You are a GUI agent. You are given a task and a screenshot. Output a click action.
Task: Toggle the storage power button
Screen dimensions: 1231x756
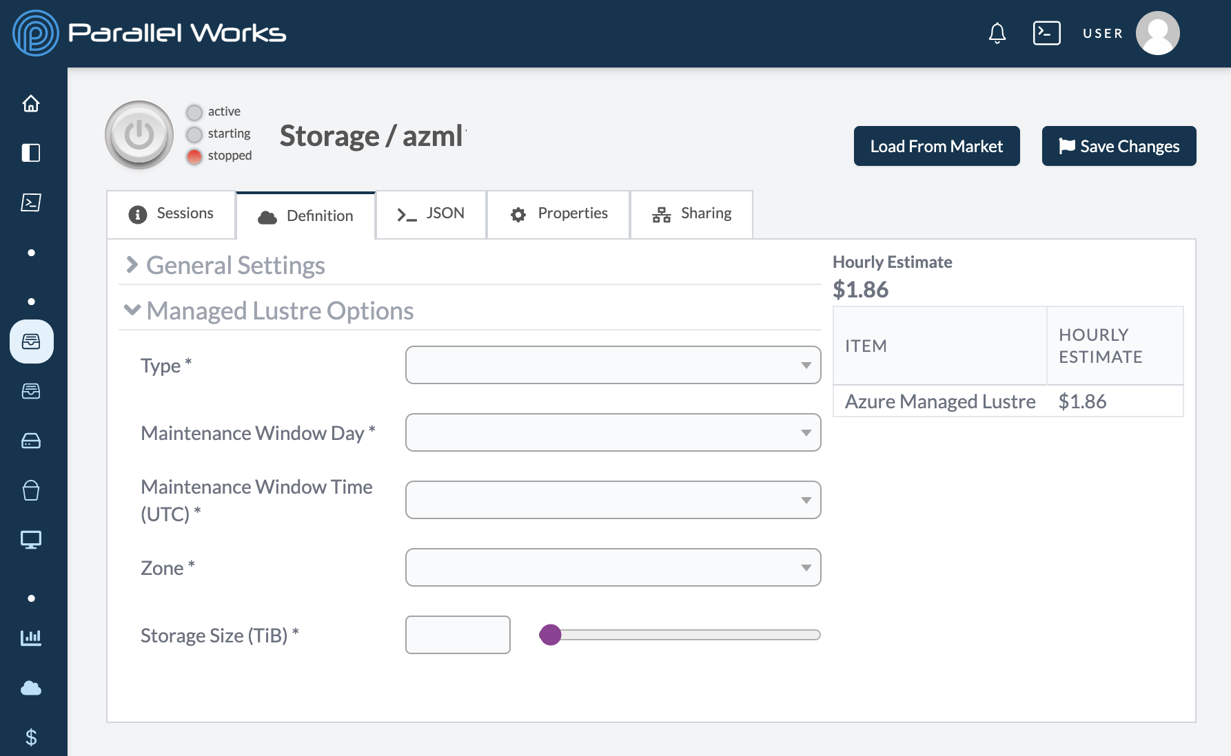[x=139, y=135]
